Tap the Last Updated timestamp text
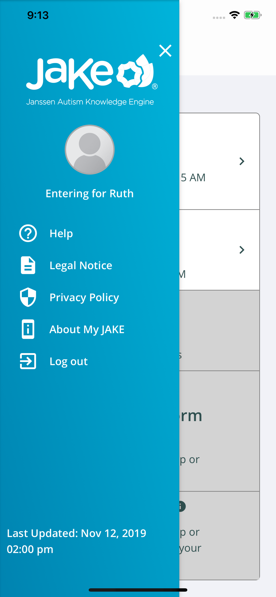The height and width of the screenshot is (597, 276). coord(76,541)
